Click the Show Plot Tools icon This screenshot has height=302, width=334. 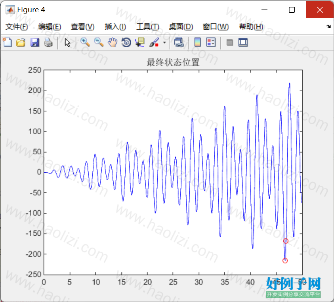click(243, 42)
